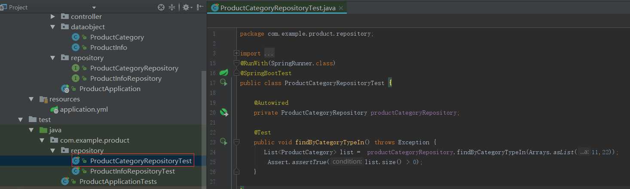
Task: Click the @Test annotation
Action: 262,132
